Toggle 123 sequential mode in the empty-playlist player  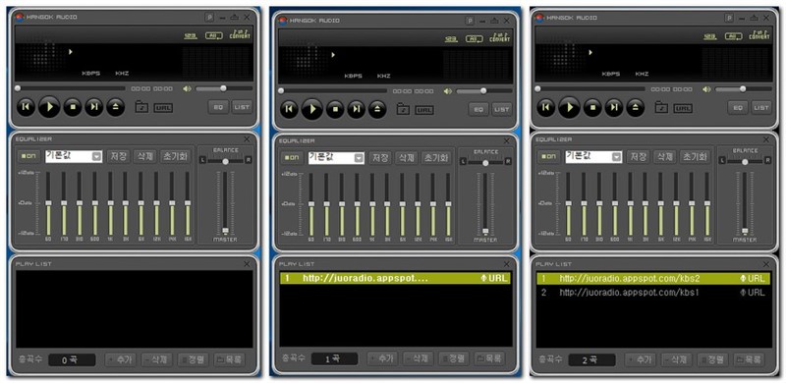click(x=191, y=36)
